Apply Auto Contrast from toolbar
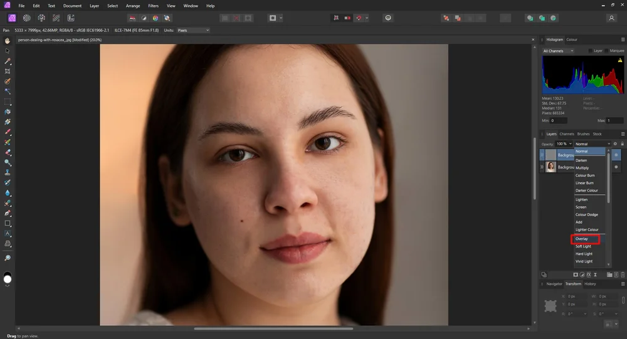Viewport: 627px width, 339px height. [x=144, y=18]
